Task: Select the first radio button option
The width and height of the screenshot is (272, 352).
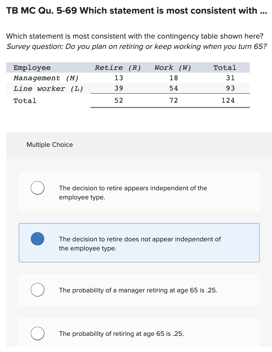Action: point(37,188)
